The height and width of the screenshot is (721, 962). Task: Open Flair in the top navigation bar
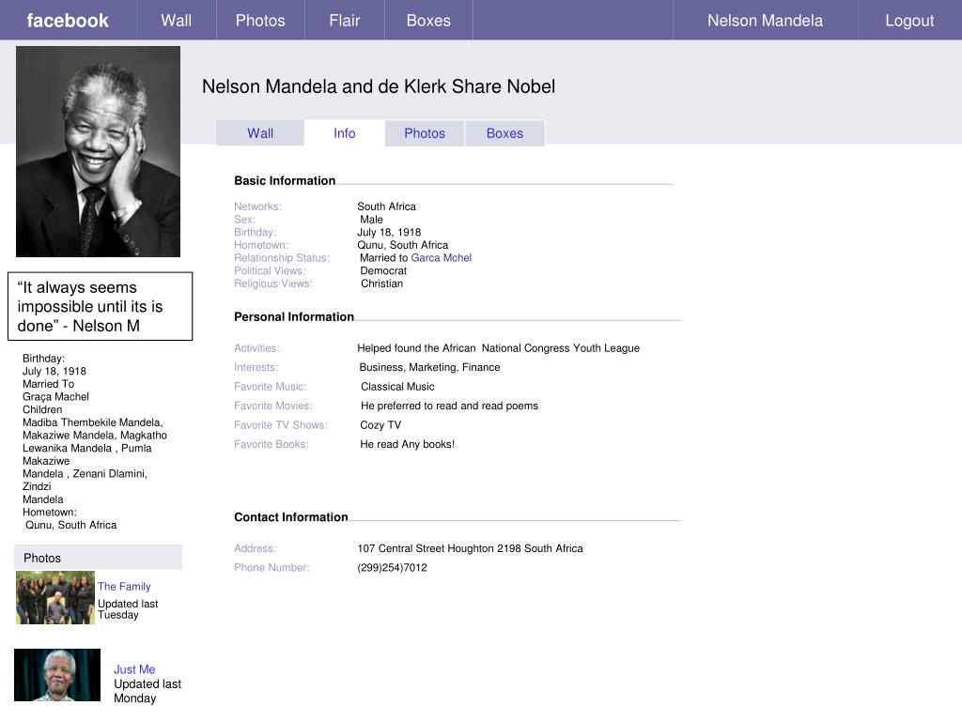point(344,21)
